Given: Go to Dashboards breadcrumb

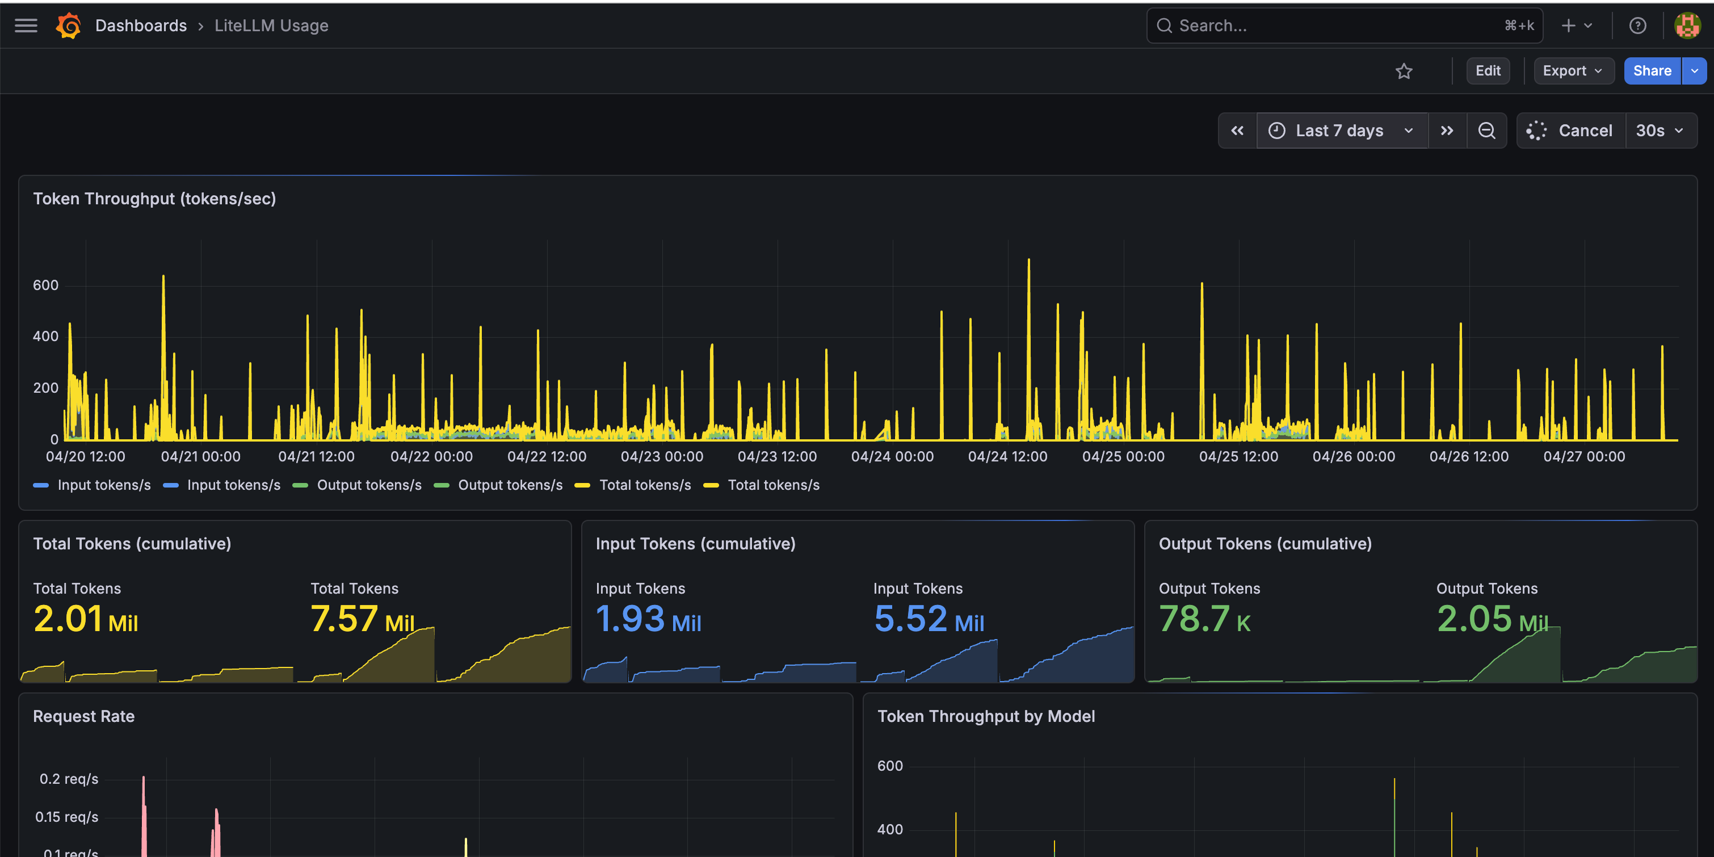Looking at the screenshot, I should click(x=141, y=26).
